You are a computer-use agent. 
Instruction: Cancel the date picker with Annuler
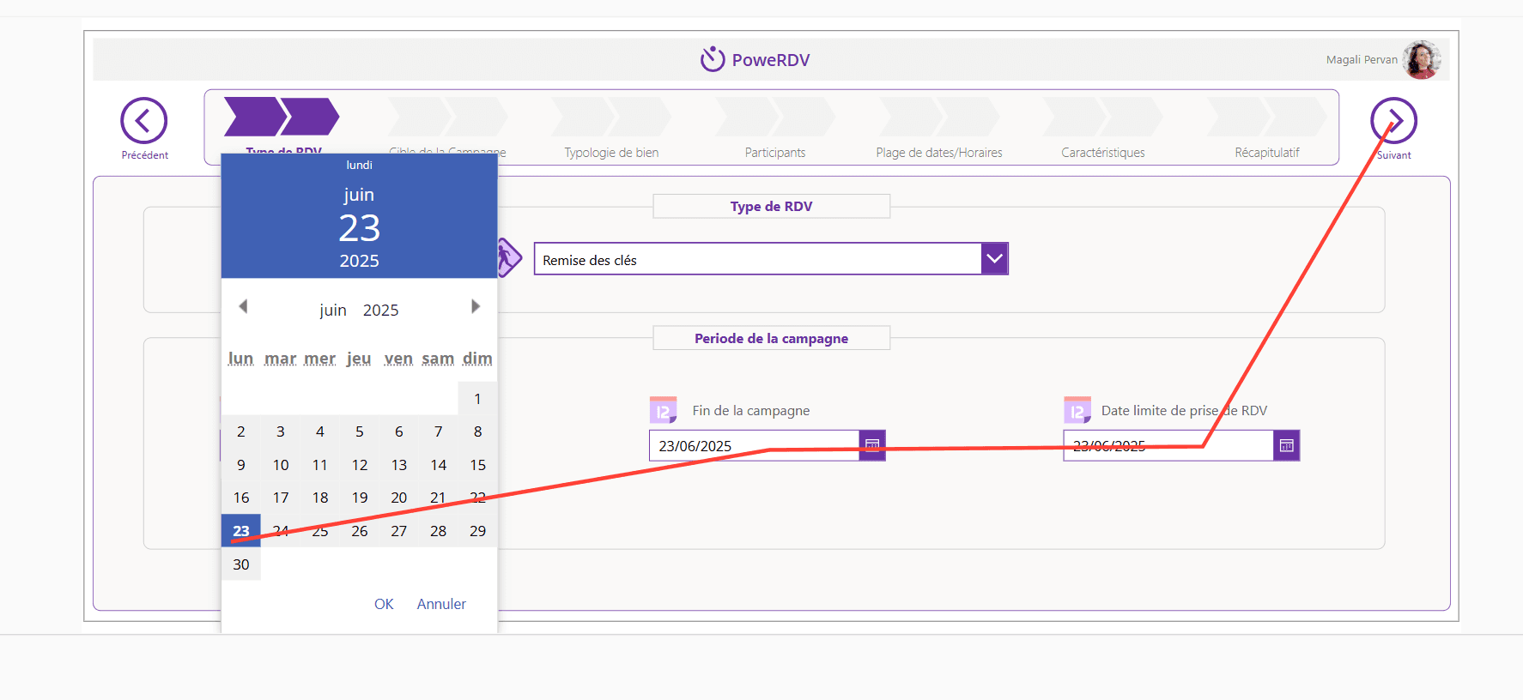click(441, 604)
